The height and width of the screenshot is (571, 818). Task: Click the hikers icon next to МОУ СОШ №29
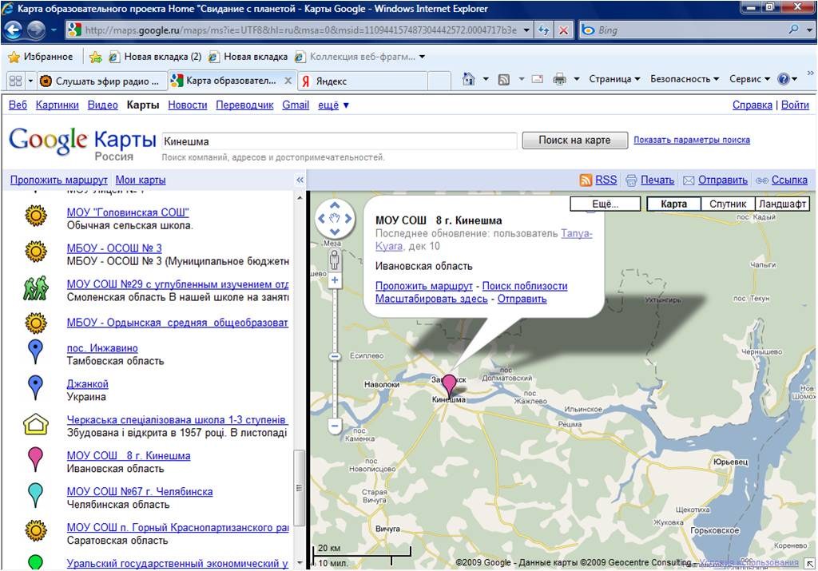35,287
